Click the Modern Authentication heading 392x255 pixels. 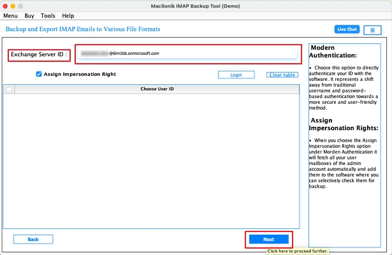[333, 51]
